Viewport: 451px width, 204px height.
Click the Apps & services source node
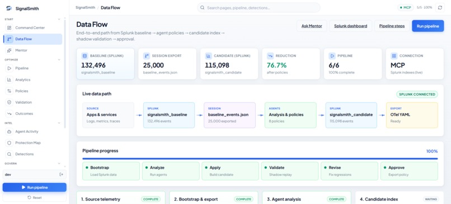point(108,115)
